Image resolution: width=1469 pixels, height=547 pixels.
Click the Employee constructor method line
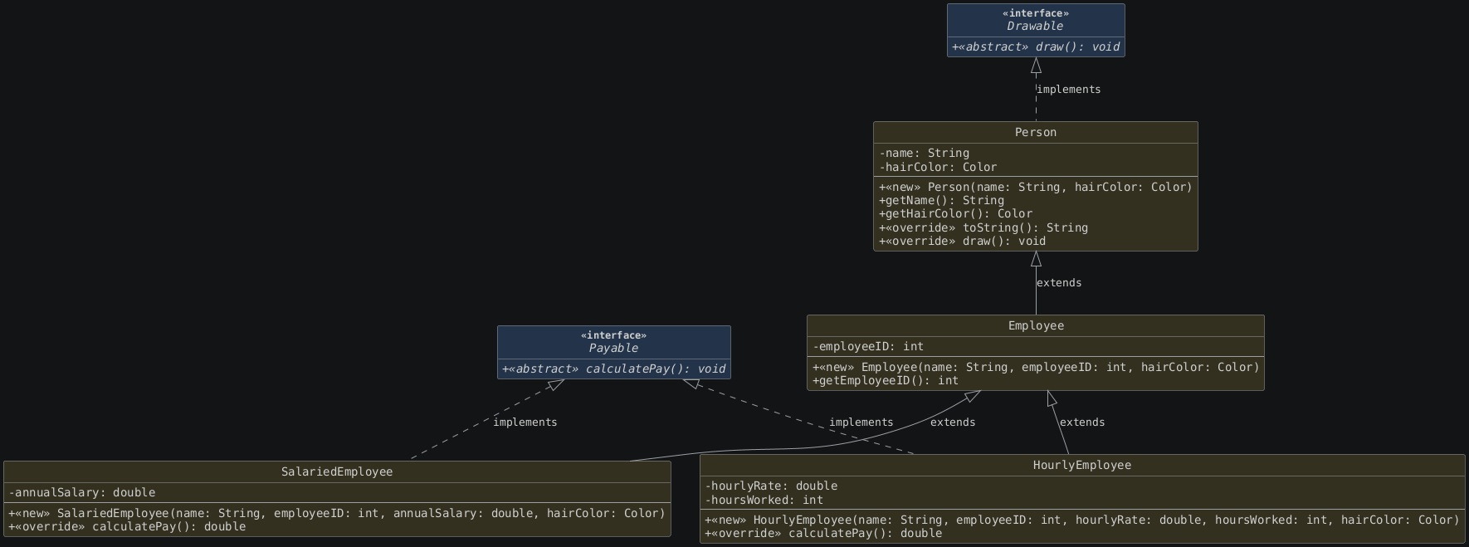pos(1036,367)
